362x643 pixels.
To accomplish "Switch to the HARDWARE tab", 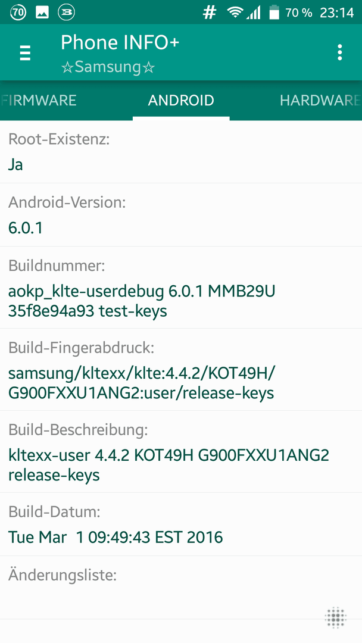I will click(320, 101).
